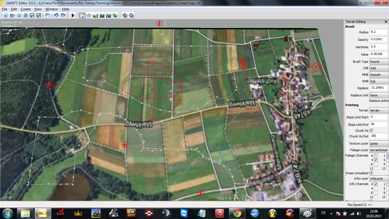Click the Import document icon with green plus
The width and height of the screenshot is (389, 219).
click(x=47, y=15)
